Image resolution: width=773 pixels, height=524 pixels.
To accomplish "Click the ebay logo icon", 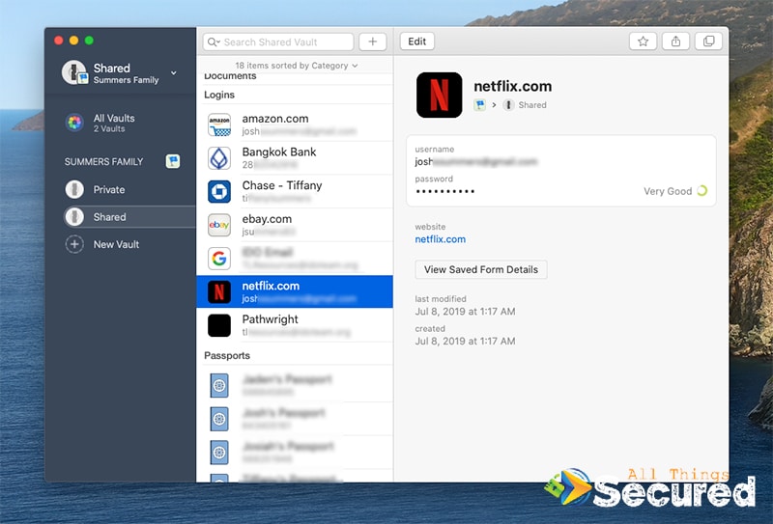I will pos(219,225).
